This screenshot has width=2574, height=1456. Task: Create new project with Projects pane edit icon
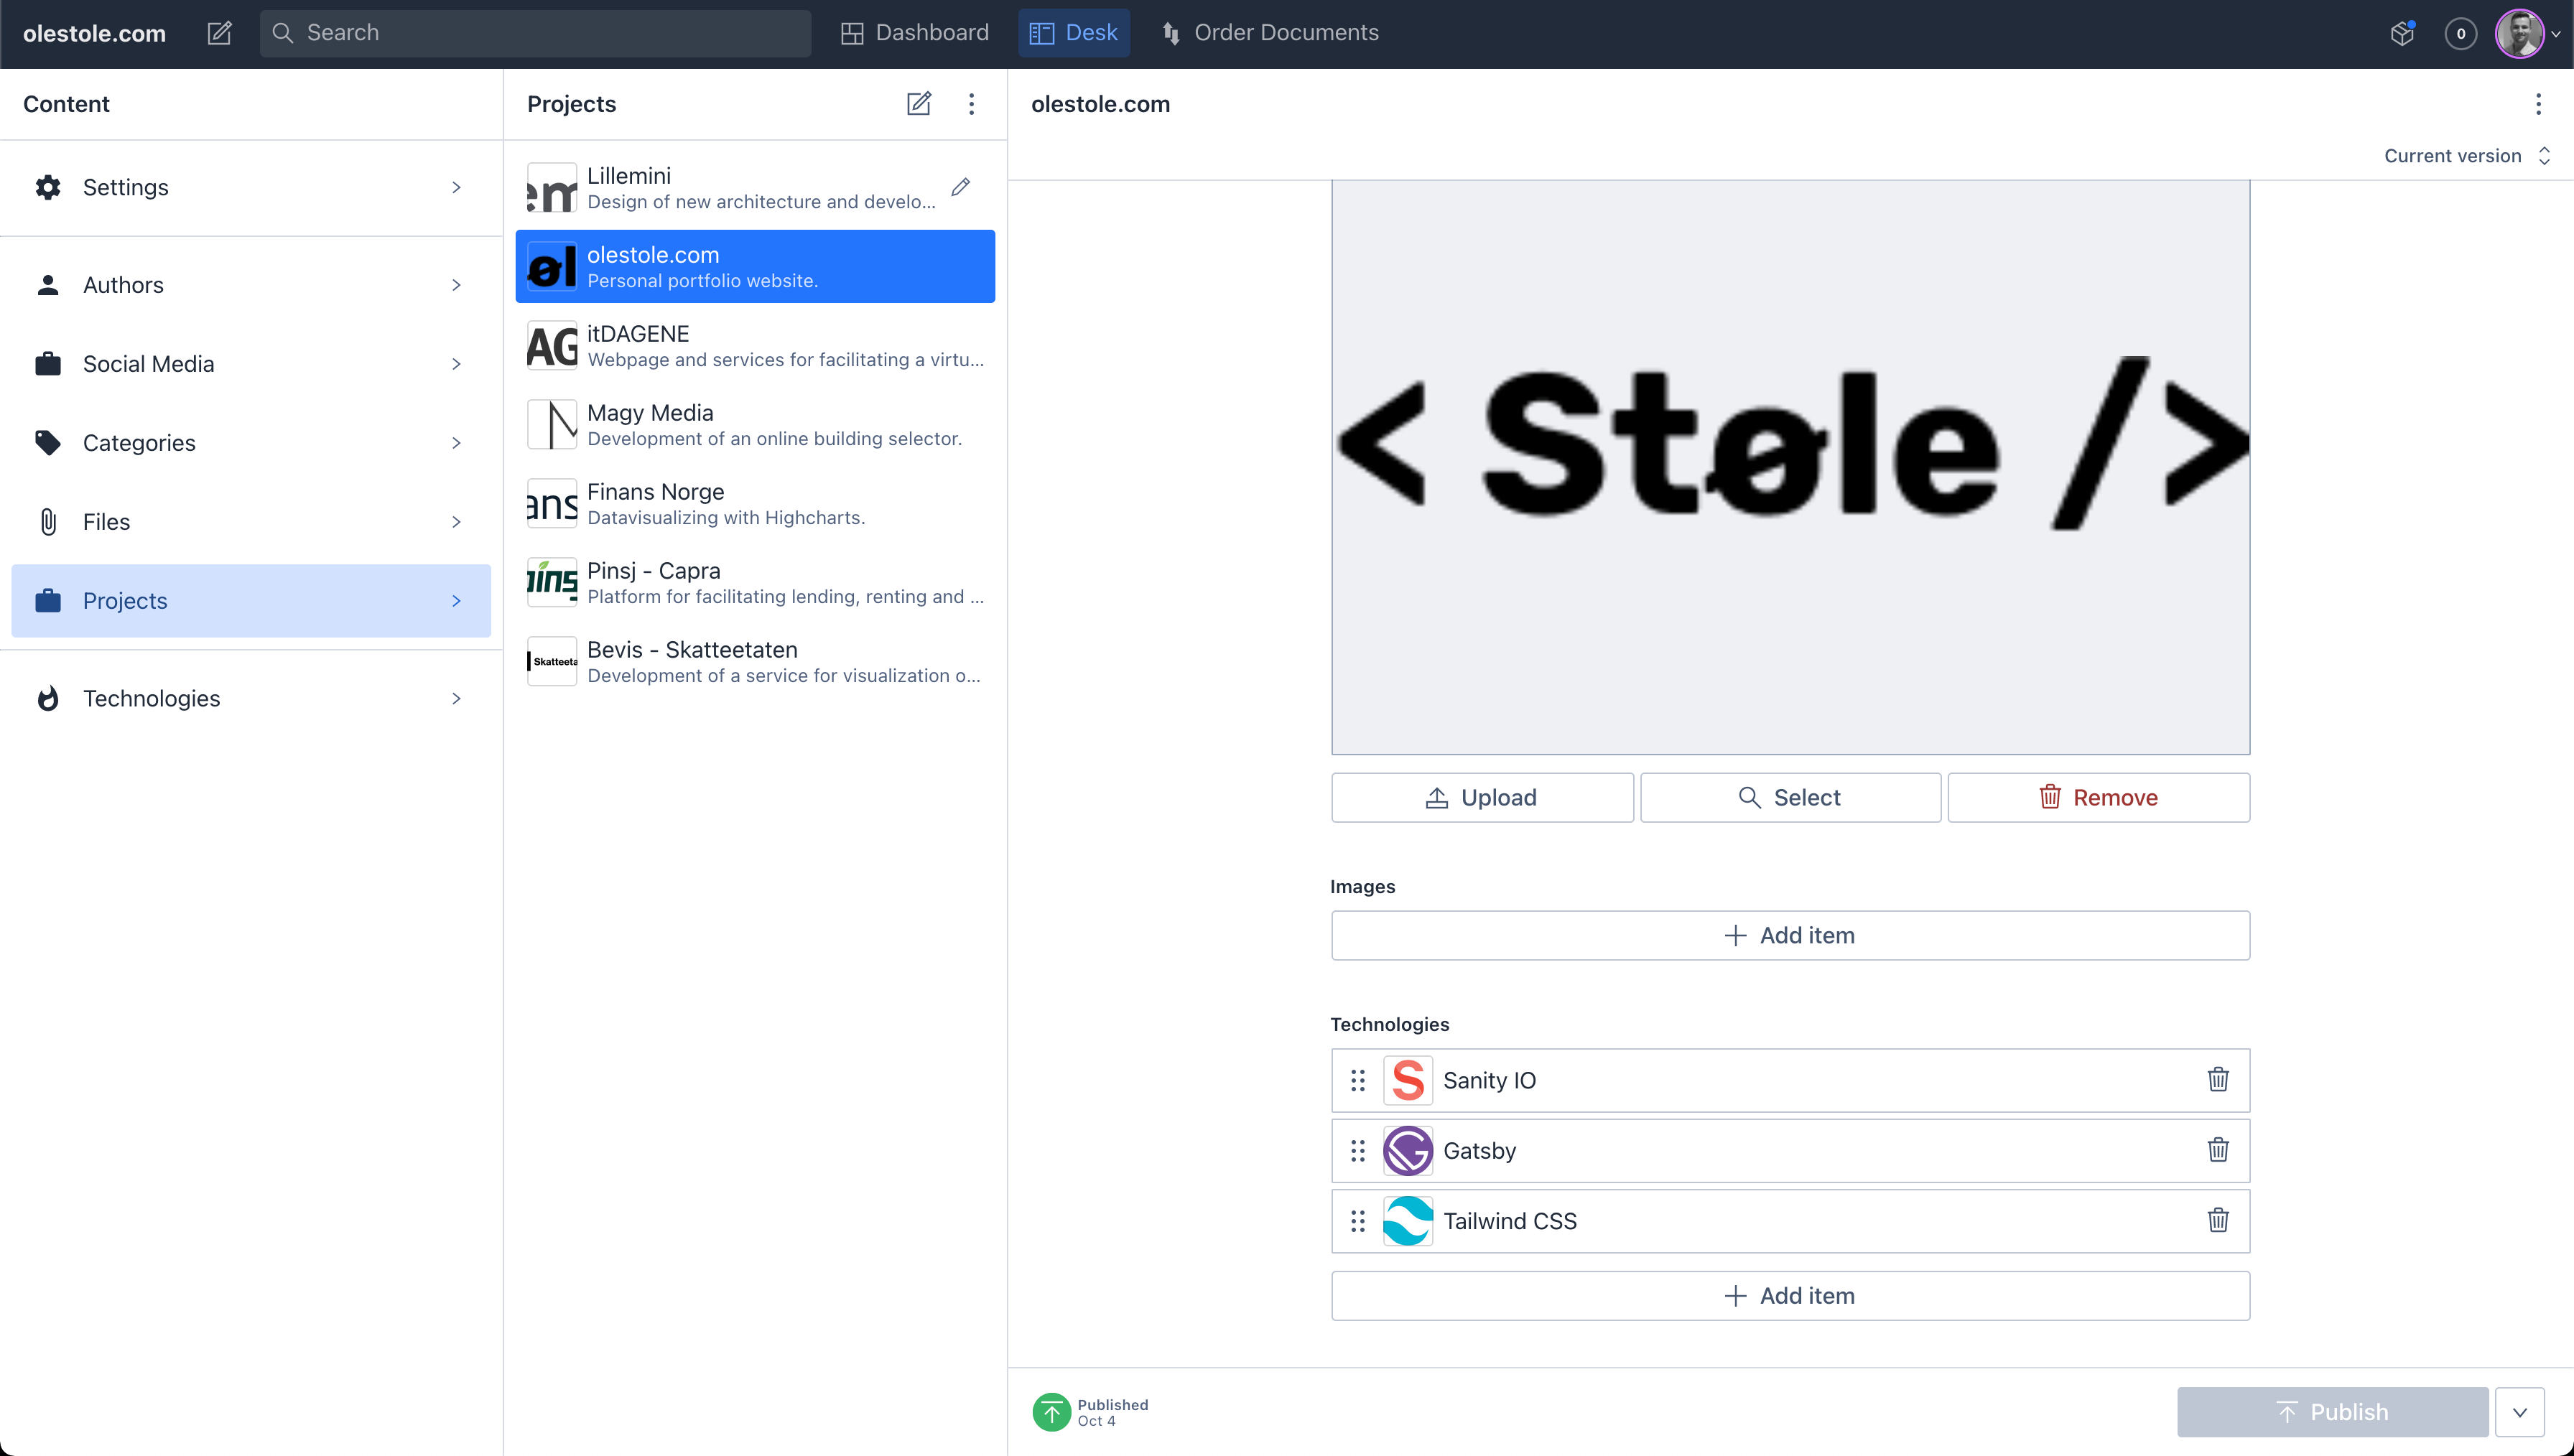[x=918, y=104]
